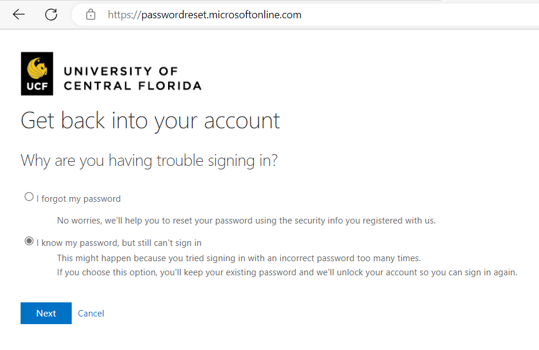
Task: Click the 'This might happen because' explanation line
Action: [x=239, y=258]
